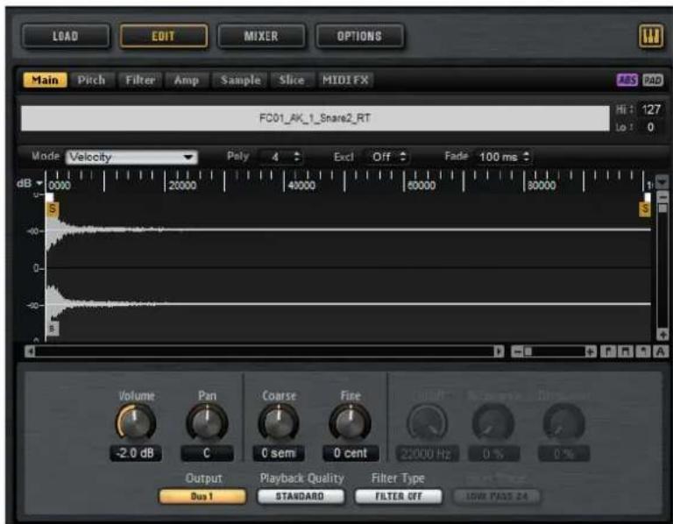Viewport: 673px width, 524px height.
Task: Click the disabled Resonance knob
Action: coord(493,423)
